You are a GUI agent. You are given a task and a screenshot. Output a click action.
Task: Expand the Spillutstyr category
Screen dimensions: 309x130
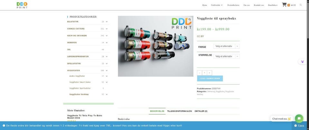(x=107, y=64)
